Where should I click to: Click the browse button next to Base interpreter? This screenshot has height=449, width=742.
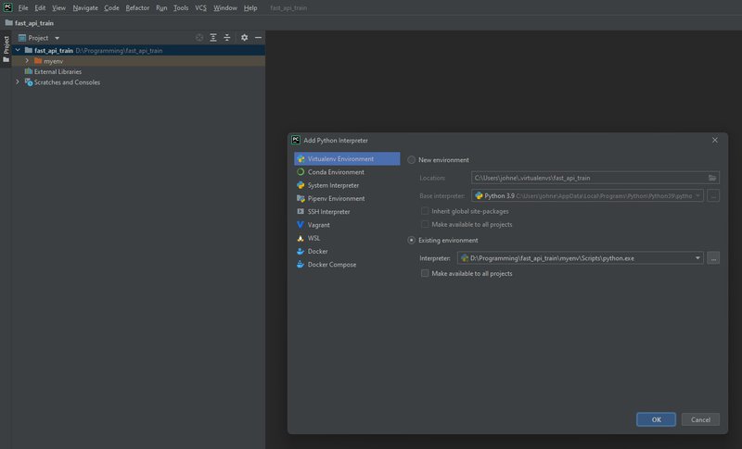pos(713,195)
